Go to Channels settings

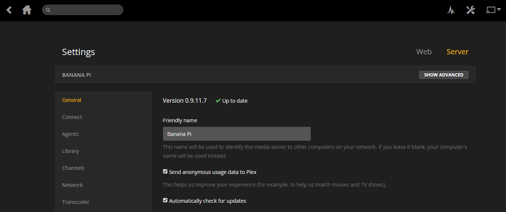73,168
